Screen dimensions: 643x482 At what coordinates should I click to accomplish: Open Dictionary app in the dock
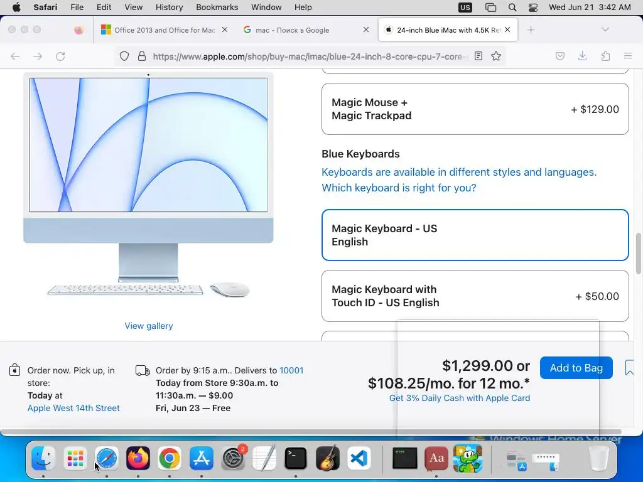coord(436,458)
